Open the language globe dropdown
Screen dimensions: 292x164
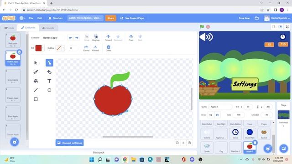22,18
